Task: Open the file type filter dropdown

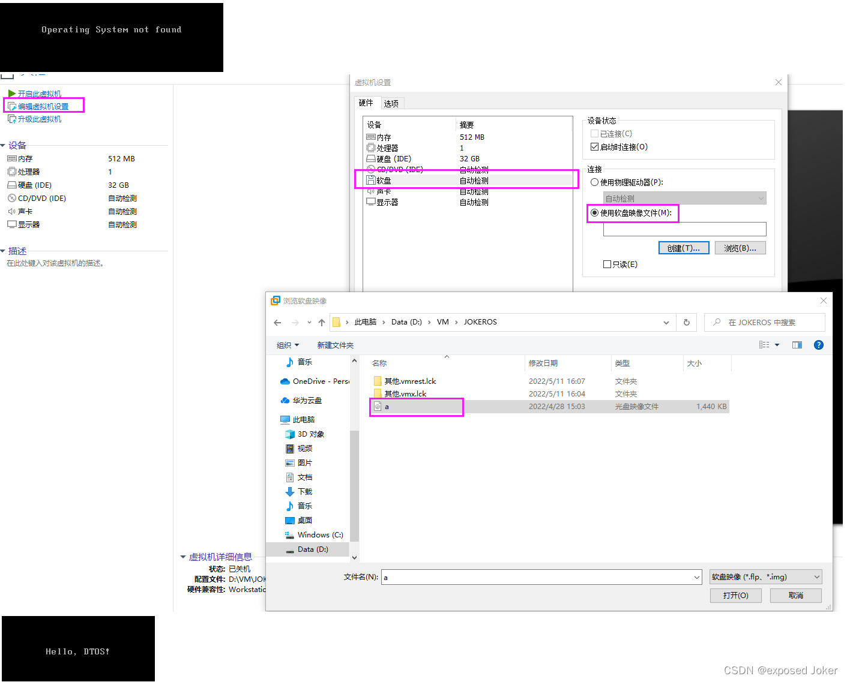Action: point(765,577)
